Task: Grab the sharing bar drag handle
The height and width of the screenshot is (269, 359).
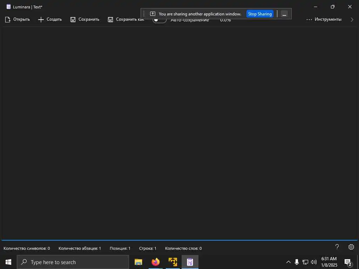Action: coord(144,14)
